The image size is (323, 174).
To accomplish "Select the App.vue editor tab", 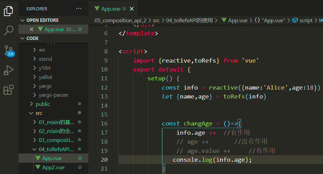I will coord(113,9).
